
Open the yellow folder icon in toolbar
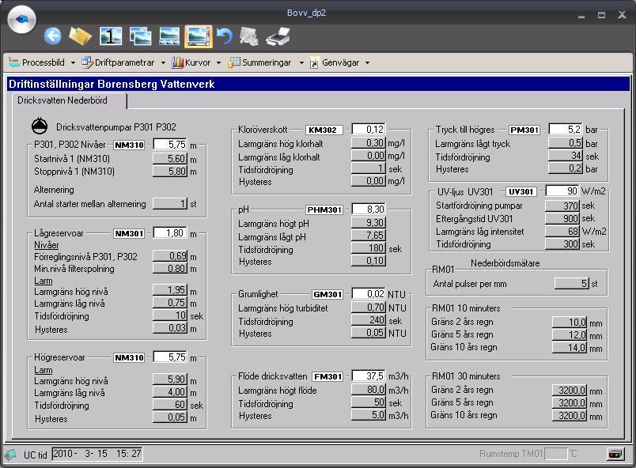pyautogui.click(x=81, y=36)
